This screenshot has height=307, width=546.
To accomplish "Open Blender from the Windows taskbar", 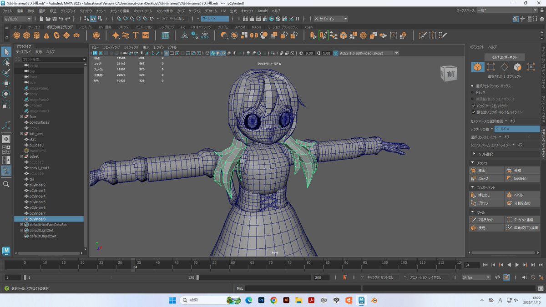I will click(374, 300).
